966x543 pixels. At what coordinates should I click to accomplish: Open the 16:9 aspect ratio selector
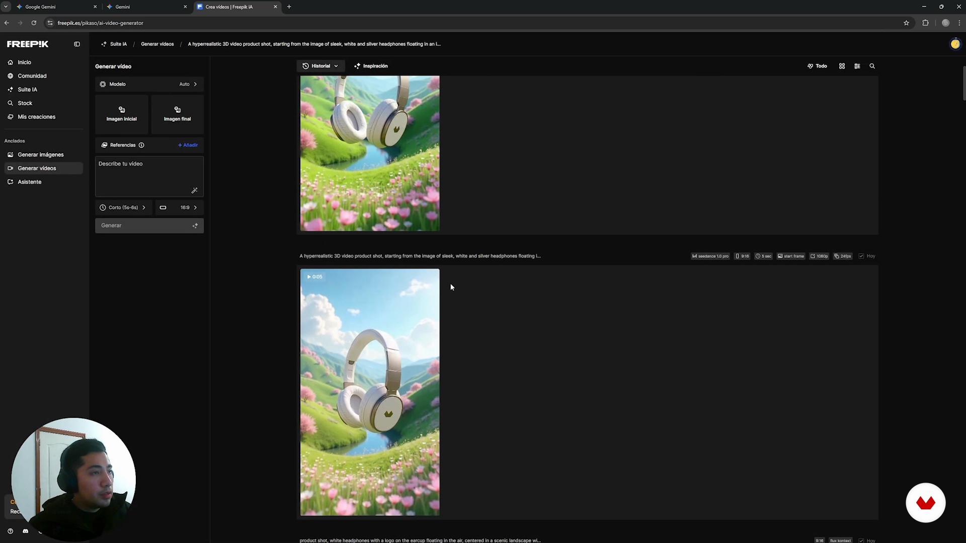tap(179, 208)
